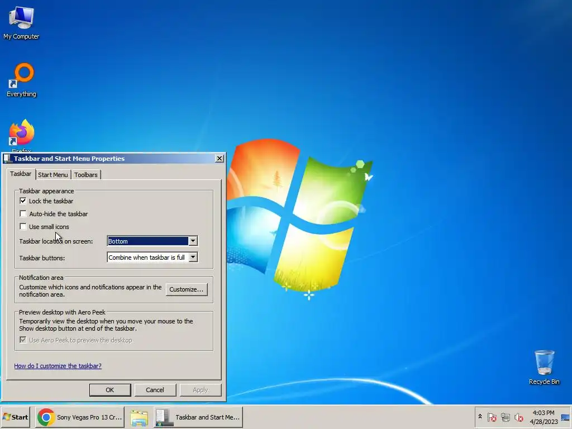Close the Taskbar Properties dialog

click(x=219, y=158)
